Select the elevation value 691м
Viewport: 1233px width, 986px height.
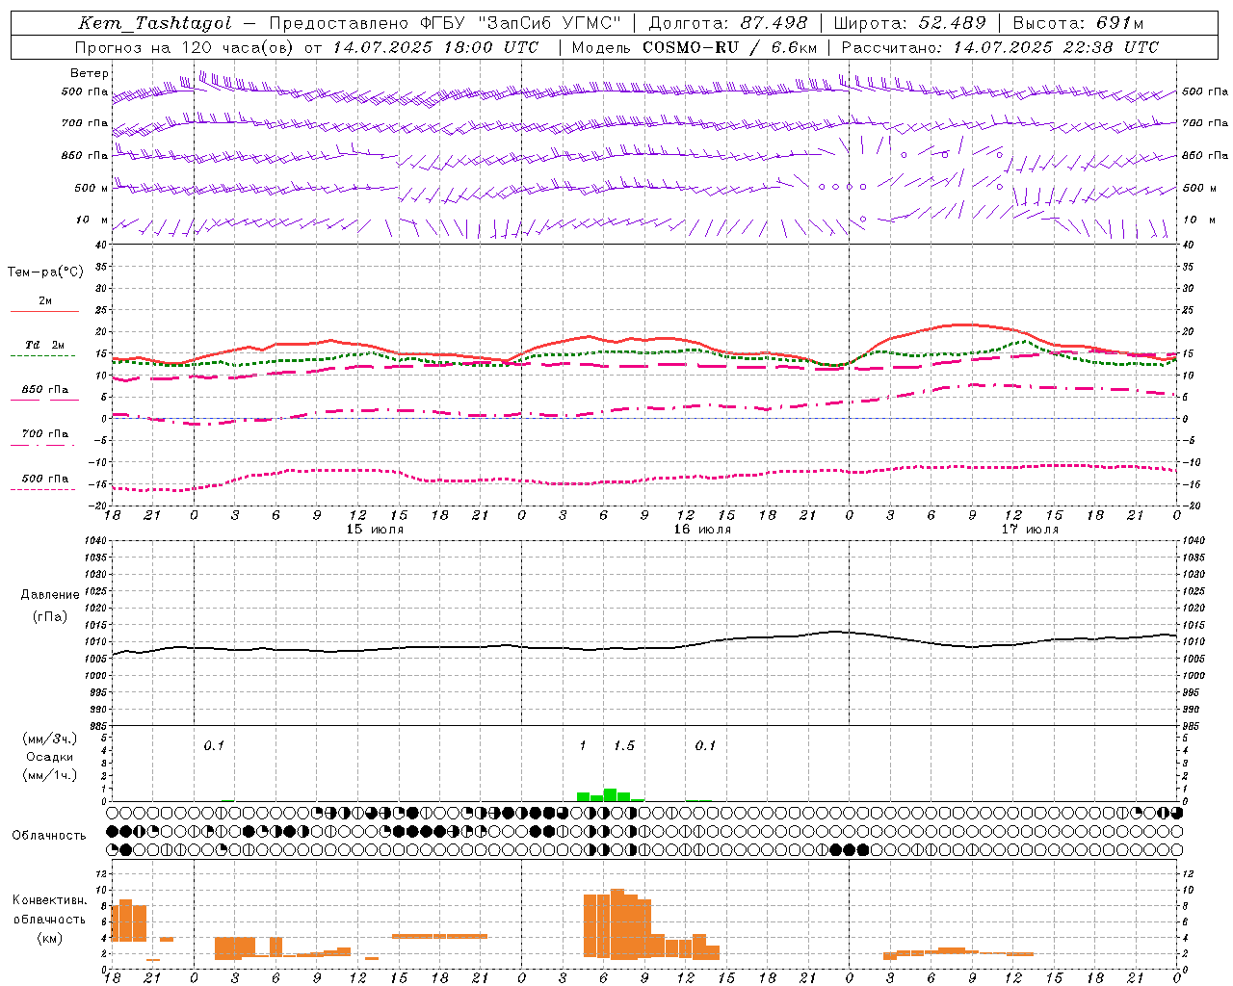(1121, 23)
